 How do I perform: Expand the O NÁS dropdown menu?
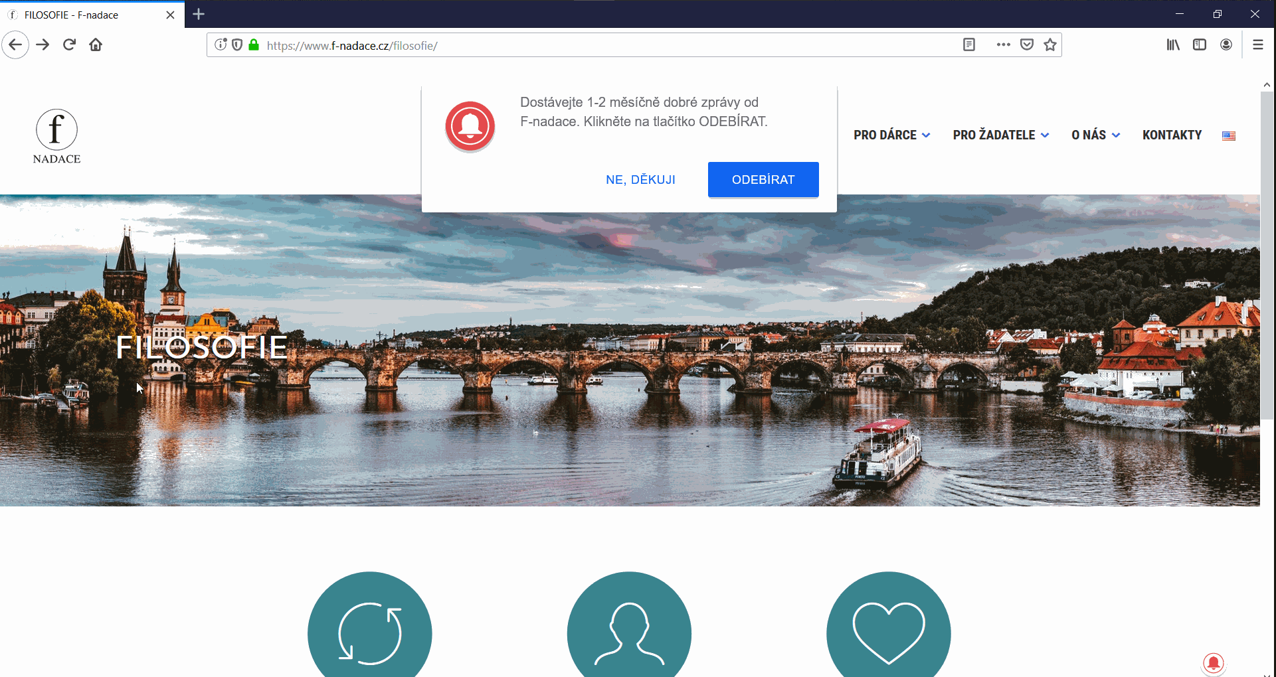click(1096, 135)
